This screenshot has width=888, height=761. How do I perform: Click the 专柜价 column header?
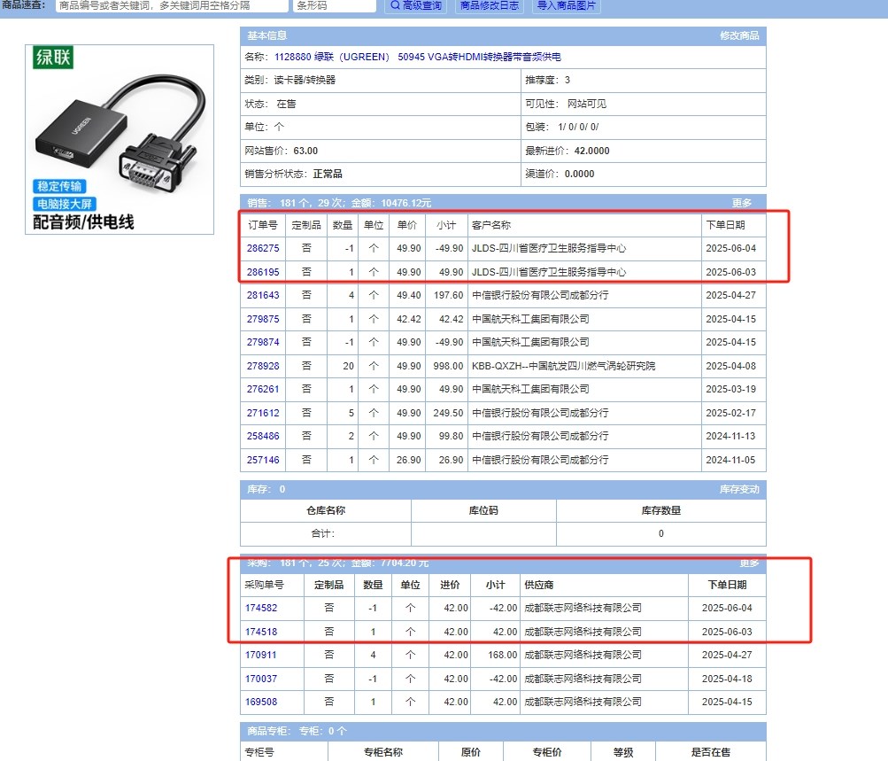(547, 752)
